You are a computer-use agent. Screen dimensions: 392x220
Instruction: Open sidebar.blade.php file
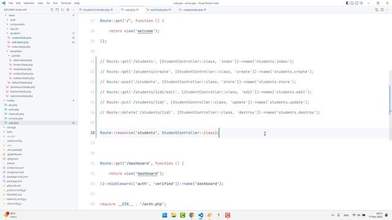click(x=24, y=78)
